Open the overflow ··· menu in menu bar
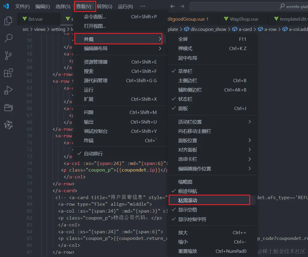308x257 pixels. click(x=143, y=6)
